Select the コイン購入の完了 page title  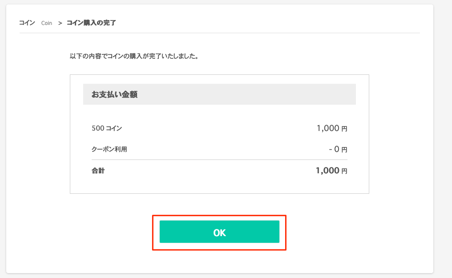(91, 23)
